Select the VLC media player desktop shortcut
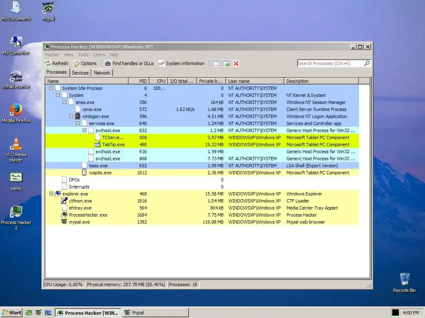This screenshot has height=318, width=425. pyautogui.click(x=16, y=149)
